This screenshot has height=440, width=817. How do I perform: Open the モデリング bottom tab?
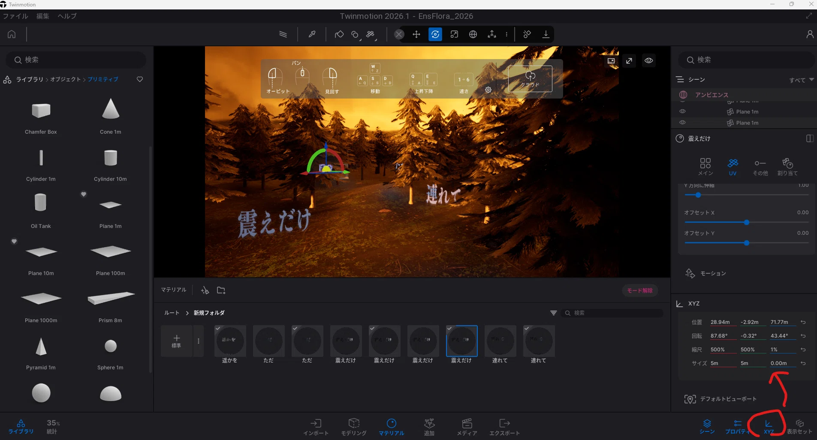pyautogui.click(x=354, y=427)
